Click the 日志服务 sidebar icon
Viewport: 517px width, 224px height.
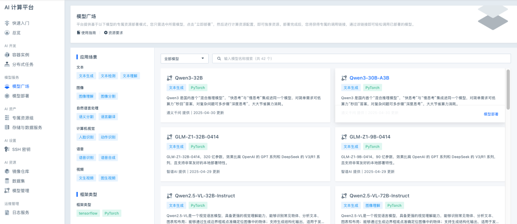click(x=7, y=213)
